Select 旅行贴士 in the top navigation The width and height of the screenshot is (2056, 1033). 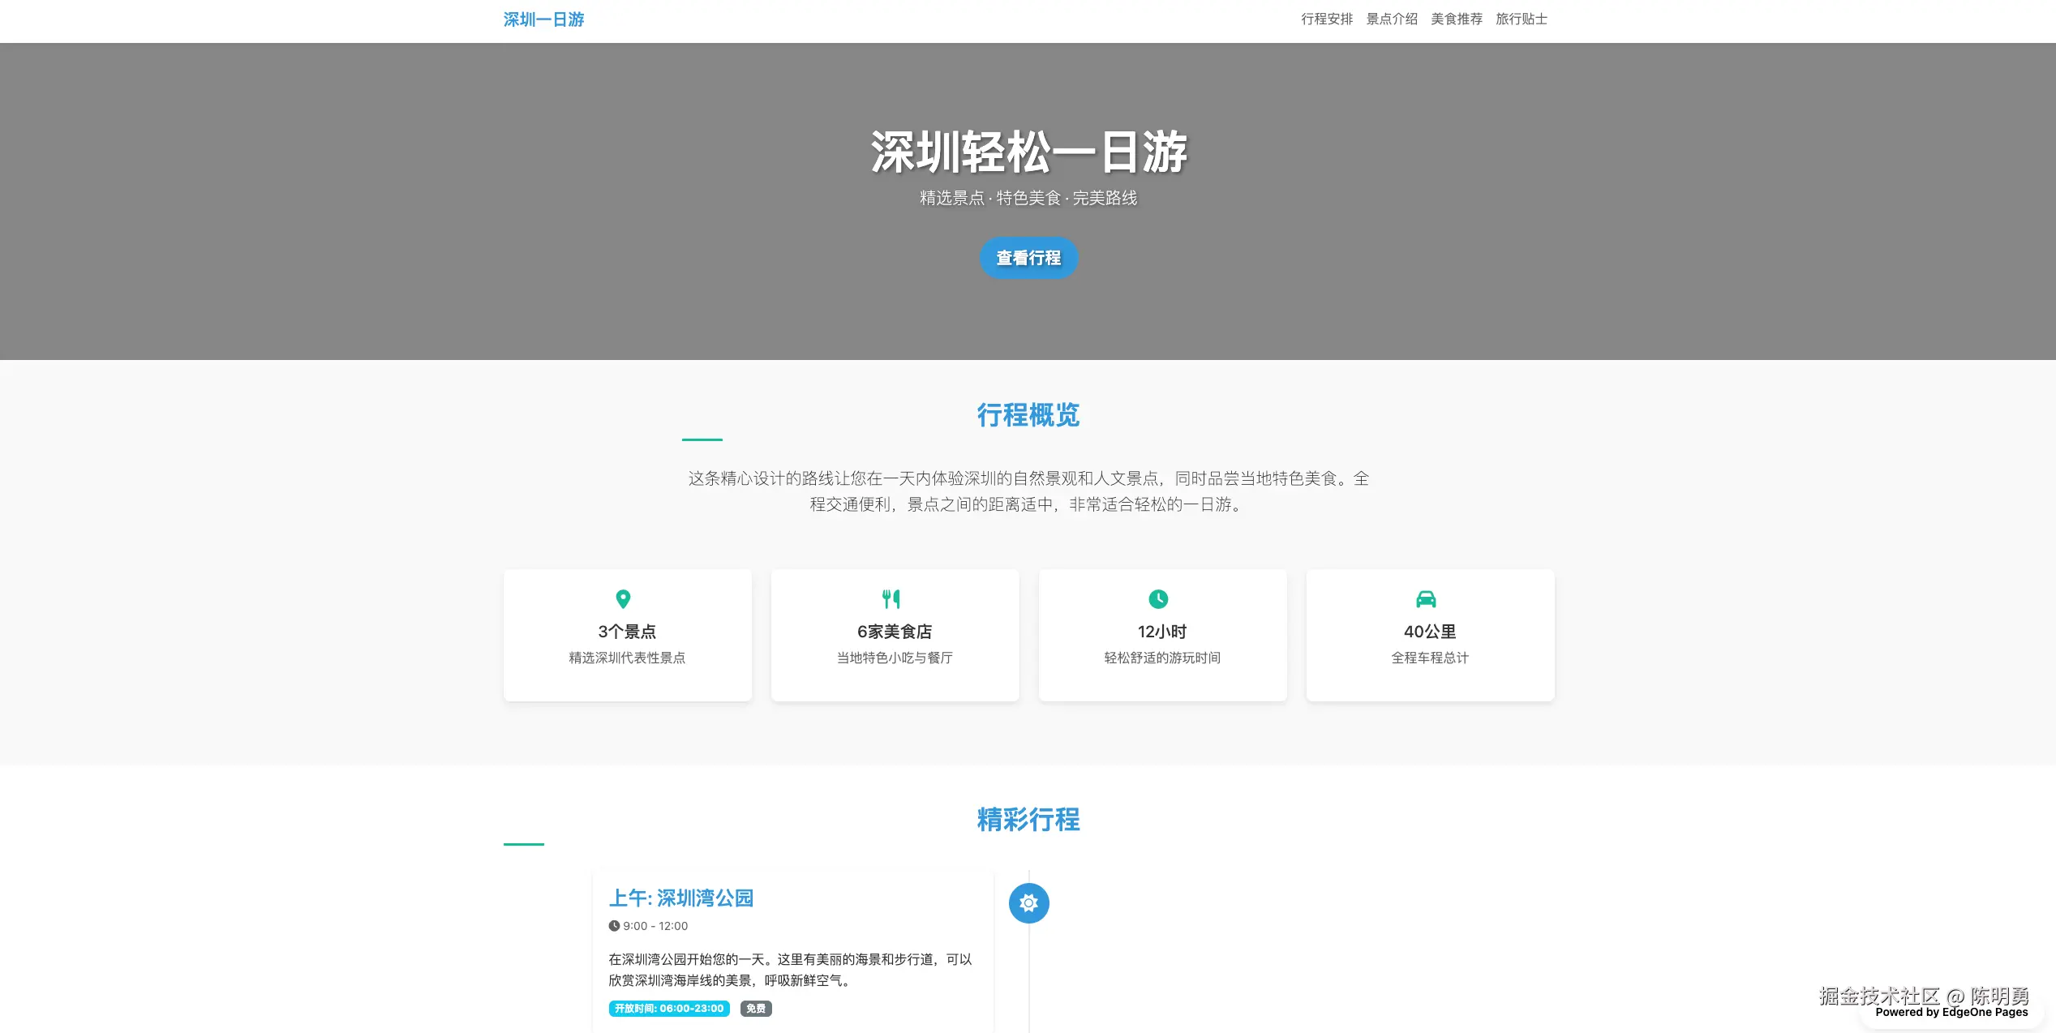1522,19
